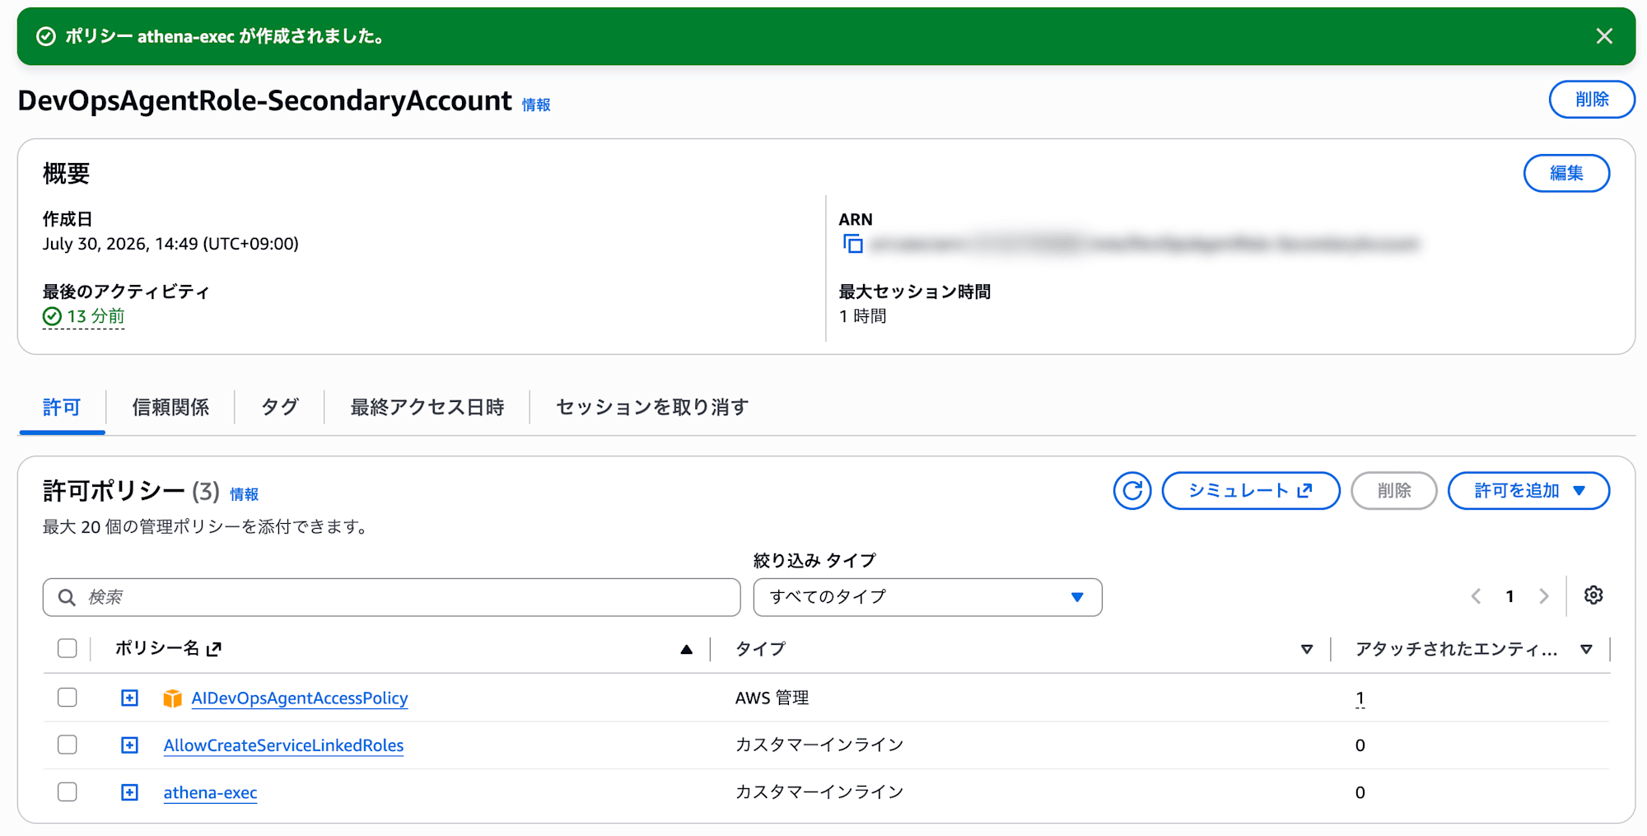The height and width of the screenshot is (836, 1647).
Task: Expand the athena-exec policy row
Action: click(x=129, y=792)
